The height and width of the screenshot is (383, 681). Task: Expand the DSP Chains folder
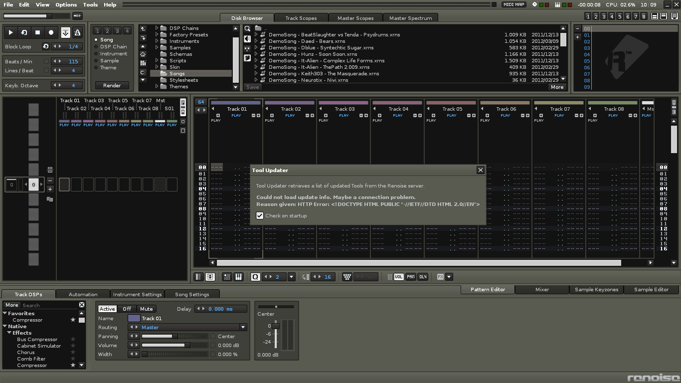157,28
